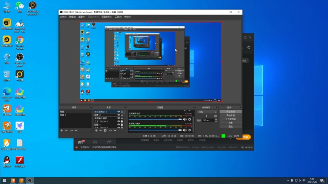Open the 查看(V) menu
This screenshot has height=184, width=328.
tap(82, 17)
